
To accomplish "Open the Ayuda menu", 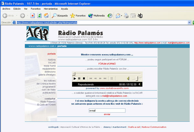I will pyautogui.click(x=64, y=9).
